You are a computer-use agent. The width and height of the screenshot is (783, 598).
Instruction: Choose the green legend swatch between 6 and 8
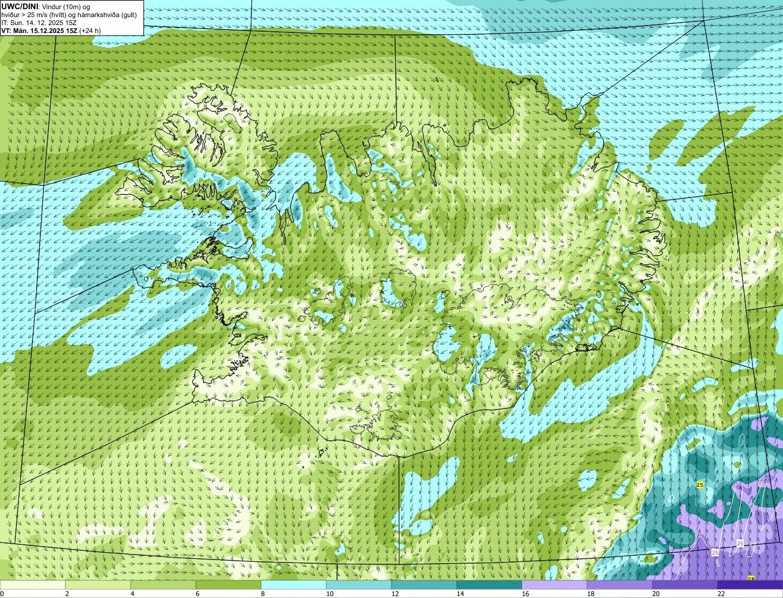(x=229, y=585)
